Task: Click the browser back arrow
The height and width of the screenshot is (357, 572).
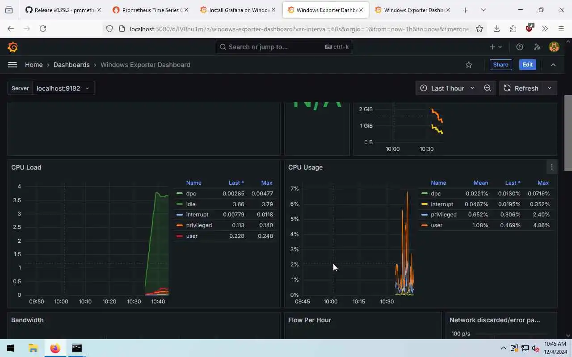Action: click(11, 29)
